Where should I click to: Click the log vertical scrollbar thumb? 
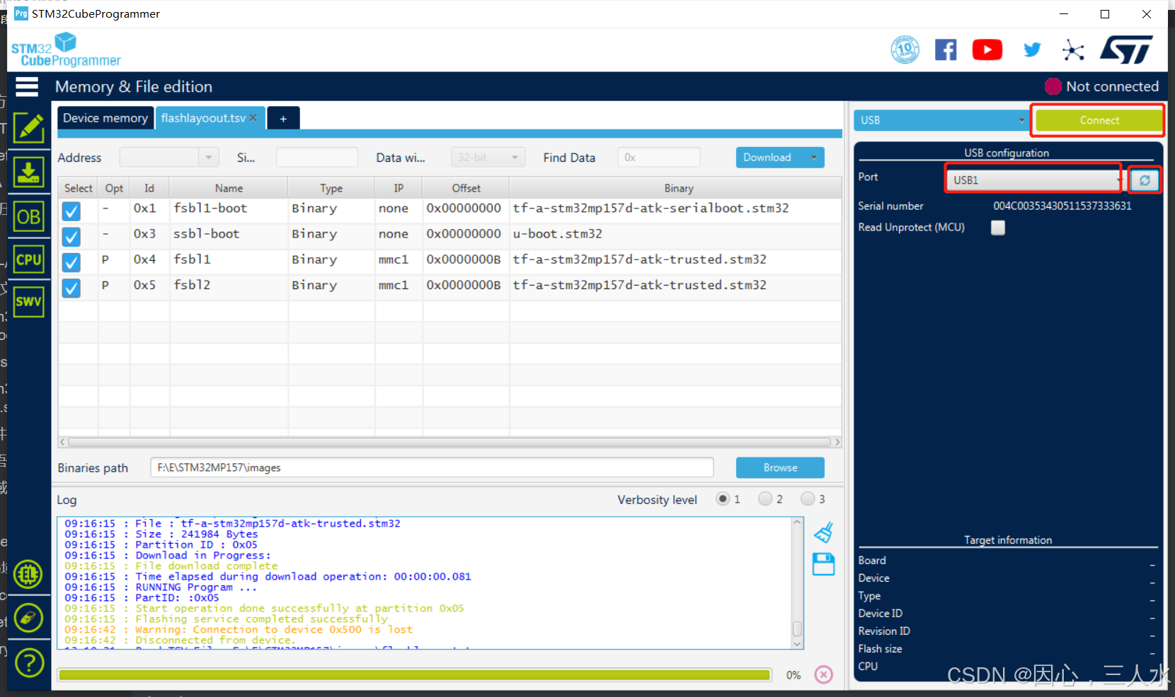click(797, 629)
